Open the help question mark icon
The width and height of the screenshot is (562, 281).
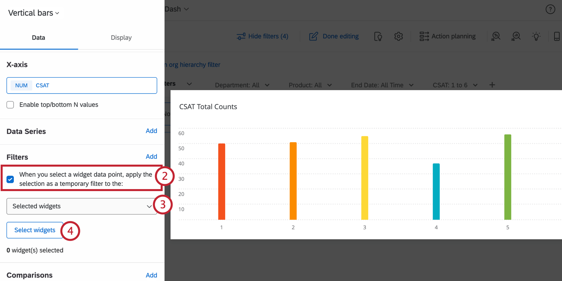tap(550, 9)
